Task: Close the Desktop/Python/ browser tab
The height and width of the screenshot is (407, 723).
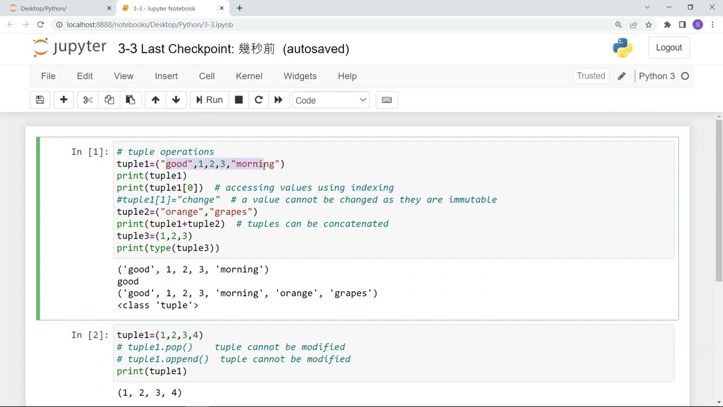Action: point(109,8)
